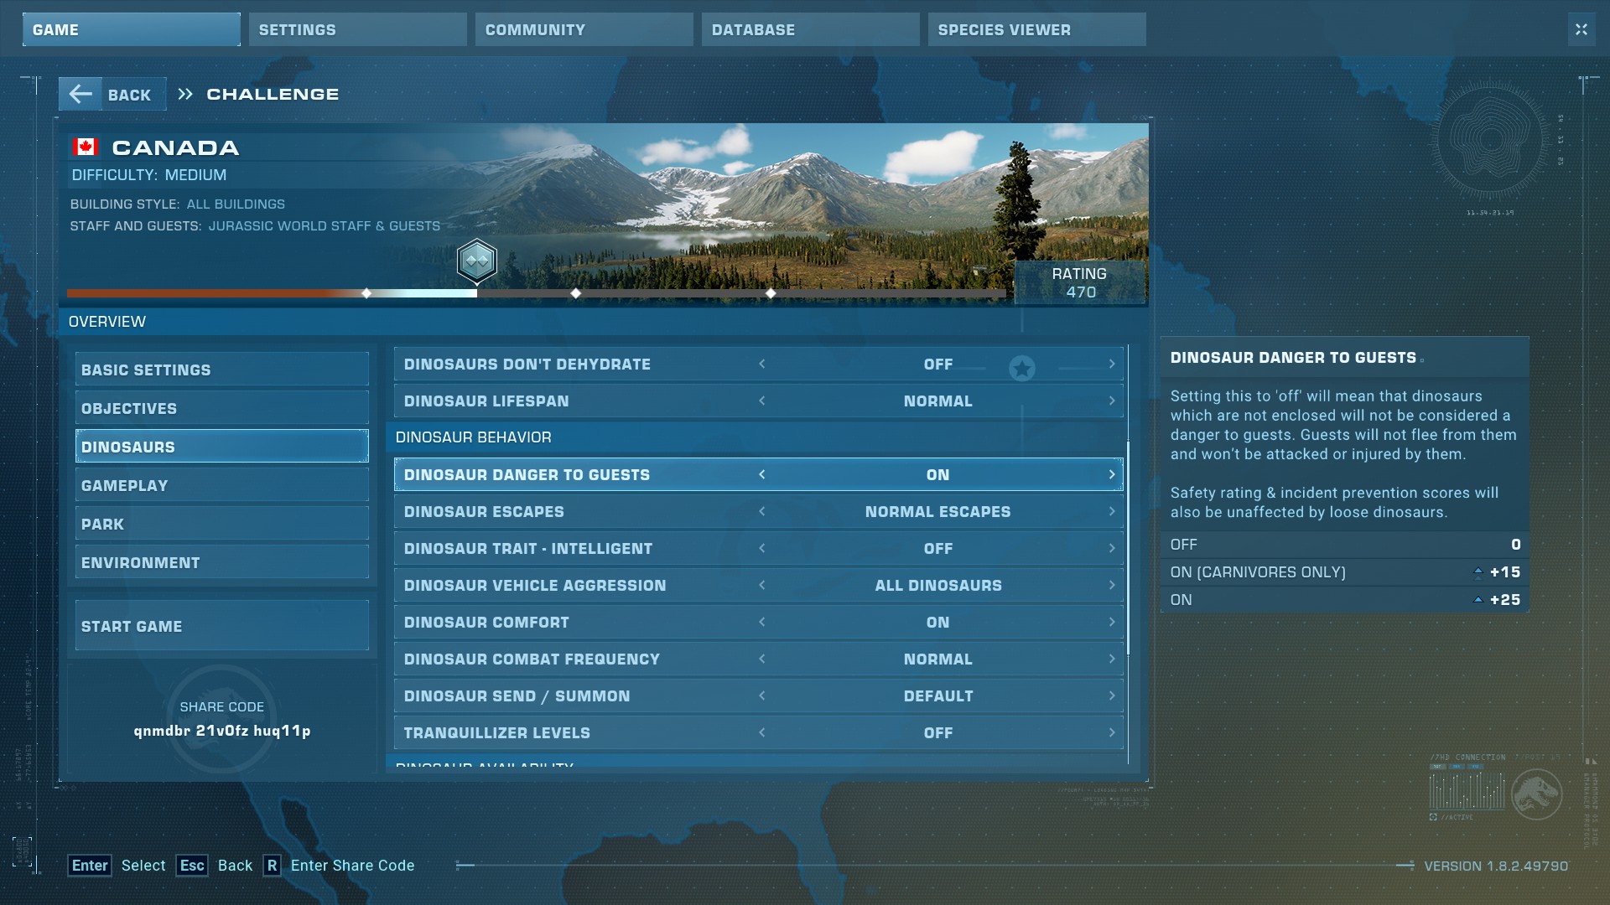
Task: Click left arrow of Dinosaur Escapes
Action: (762, 511)
